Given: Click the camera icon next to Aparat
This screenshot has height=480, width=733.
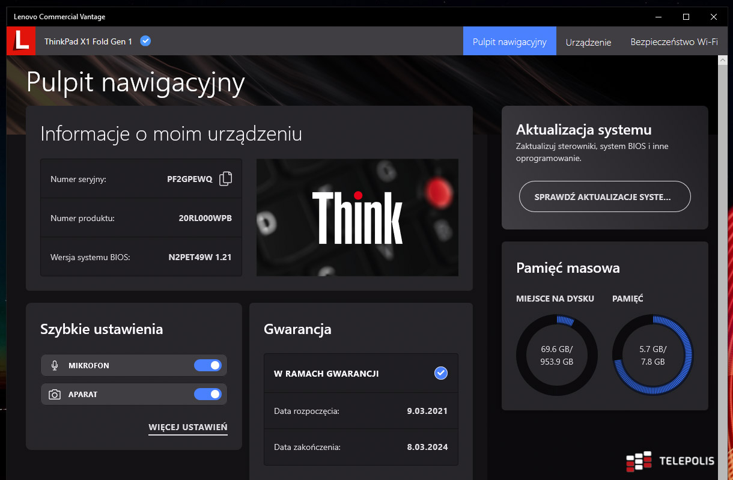Looking at the screenshot, I should tap(55, 394).
